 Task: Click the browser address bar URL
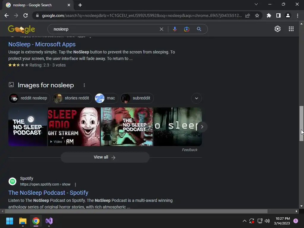click(x=142, y=15)
